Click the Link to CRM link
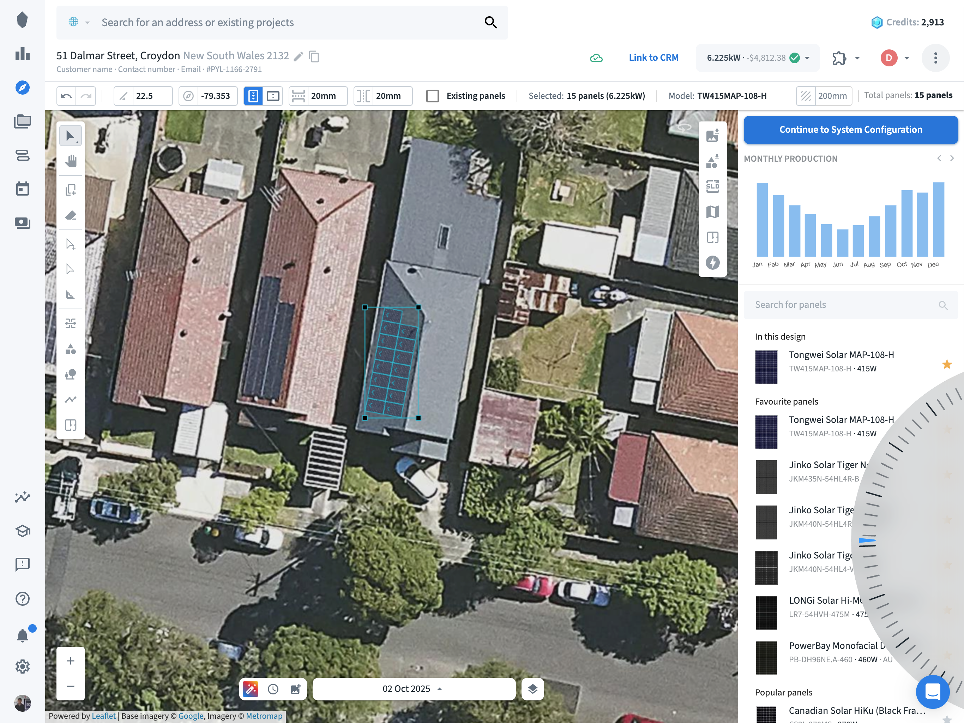 coord(653,58)
